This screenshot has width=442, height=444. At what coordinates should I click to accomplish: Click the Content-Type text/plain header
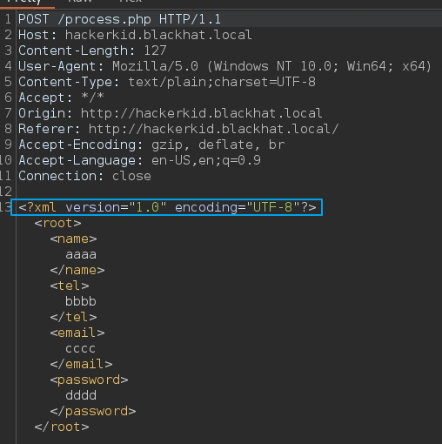(x=167, y=82)
